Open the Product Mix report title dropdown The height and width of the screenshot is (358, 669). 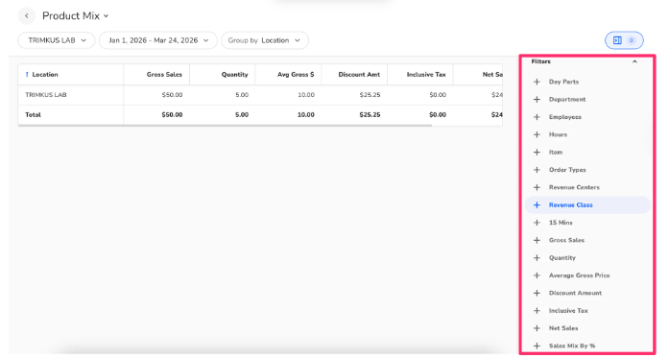pyautogui.click(x=76, y=15)
